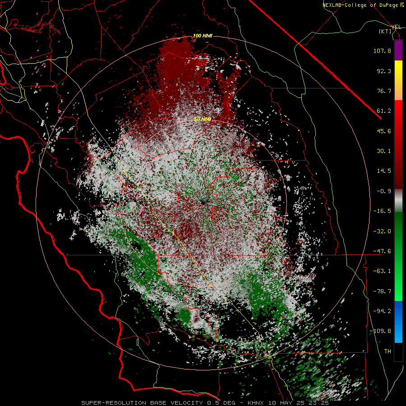Click the gray zero-velocity segment of color bar
The image size is (406, 406).
398,201
